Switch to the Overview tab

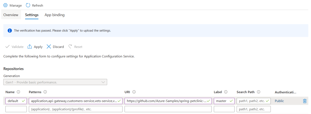11,15
